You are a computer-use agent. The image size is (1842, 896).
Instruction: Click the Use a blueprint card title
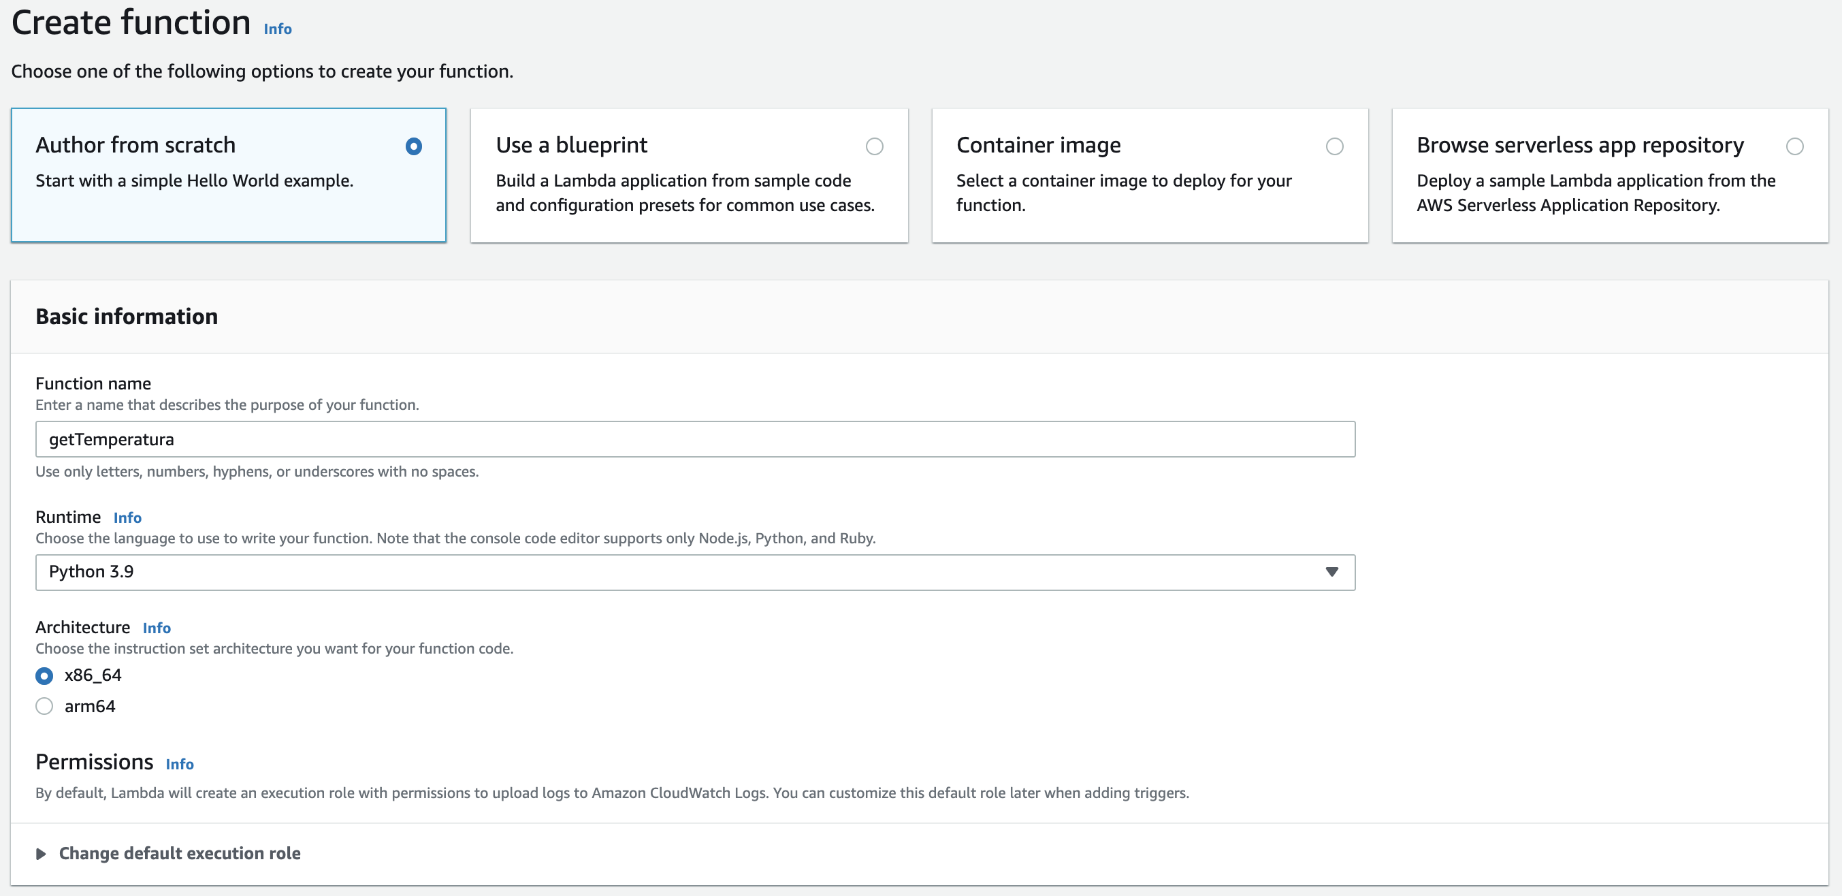570,145
